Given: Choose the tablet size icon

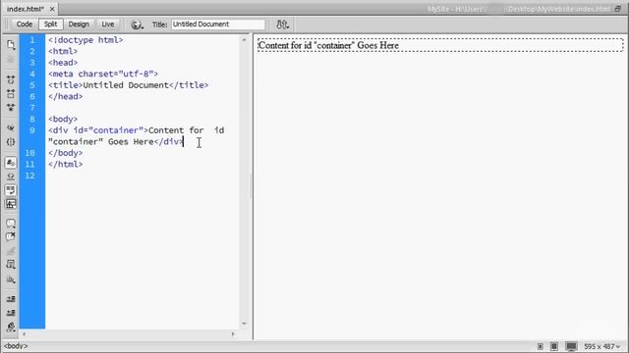Looking at the screenshot, I should [x=554, y=346].
